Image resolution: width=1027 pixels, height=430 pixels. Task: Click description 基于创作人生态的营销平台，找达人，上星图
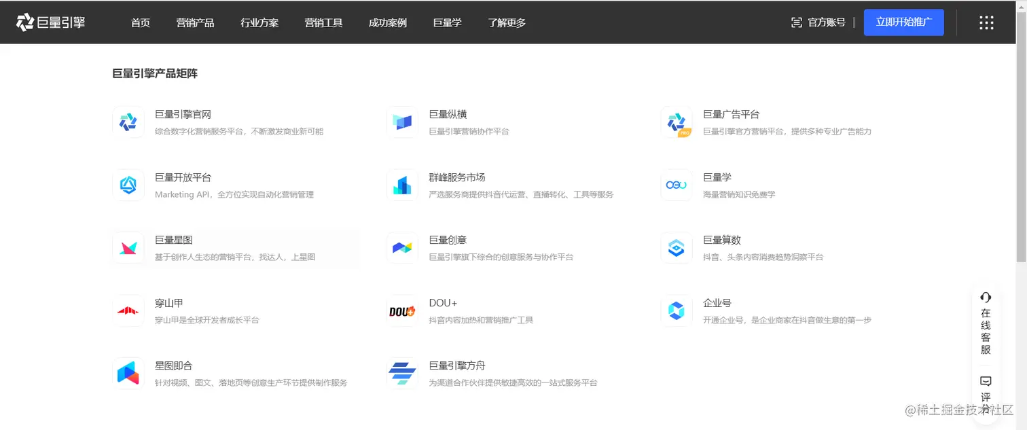(235, 257)
